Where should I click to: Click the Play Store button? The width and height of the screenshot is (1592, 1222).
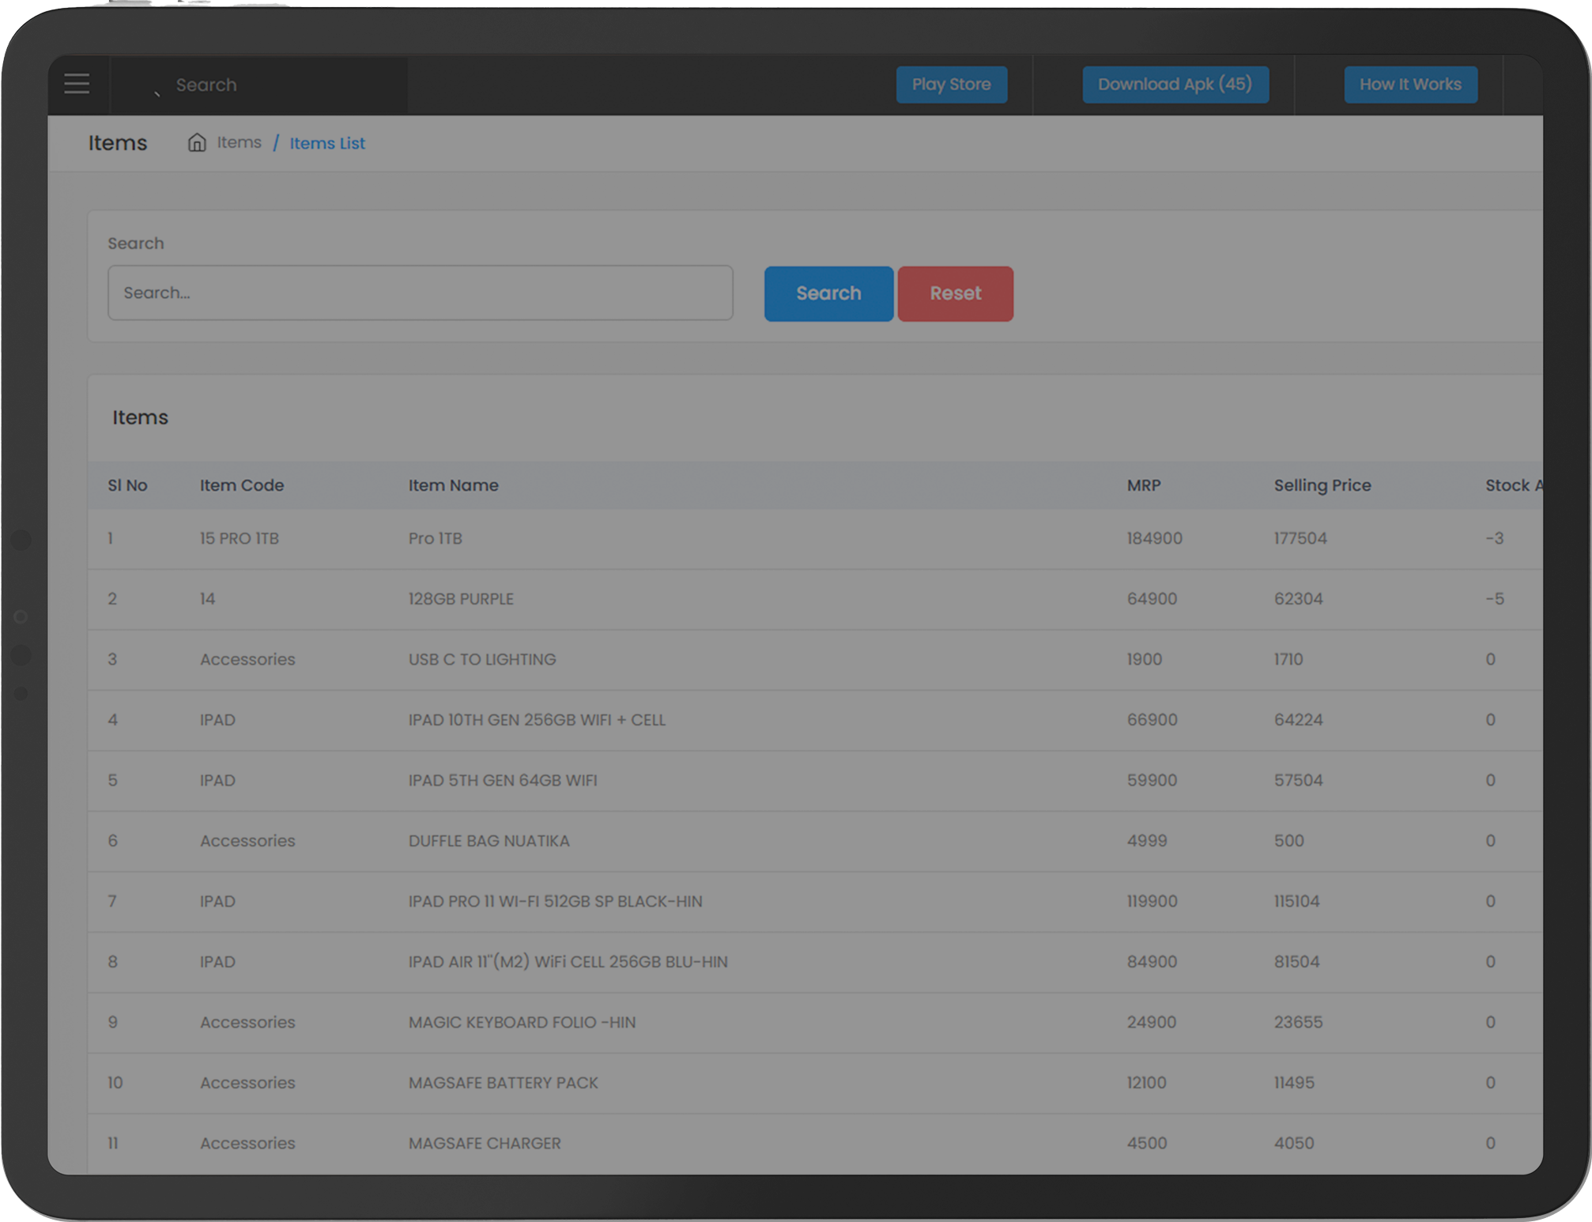click(x=951, y=85)
